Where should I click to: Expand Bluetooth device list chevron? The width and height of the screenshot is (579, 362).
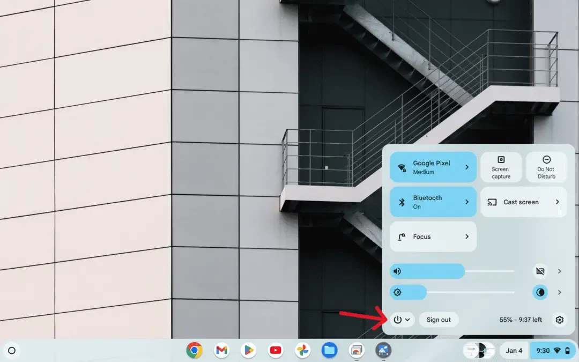(467, 202)
